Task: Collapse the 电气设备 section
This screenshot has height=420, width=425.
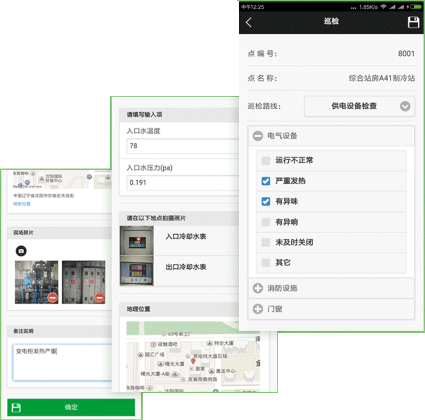Action: pyautogui.click(x=258, y=136)
